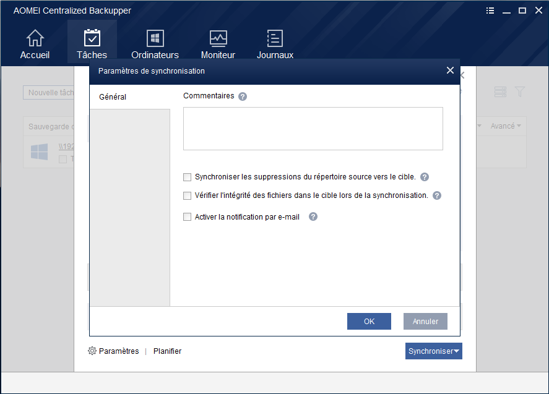Viewport: 549px width, 394px height.
Task: Show help for file integrity verification
Action: tap(437, 195)
